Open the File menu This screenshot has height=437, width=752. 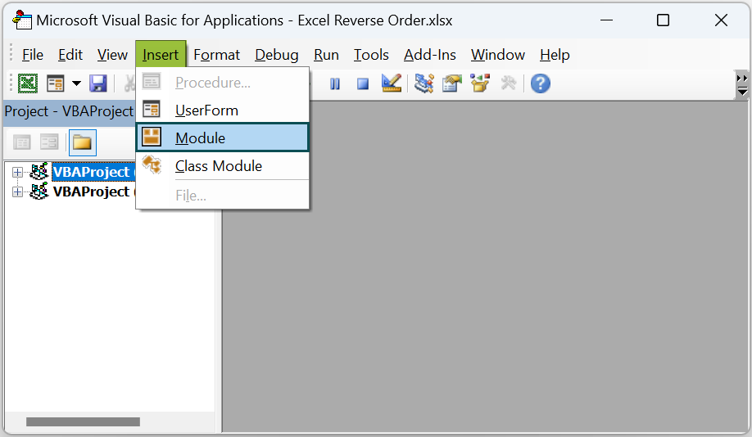(x=33, y=55)
